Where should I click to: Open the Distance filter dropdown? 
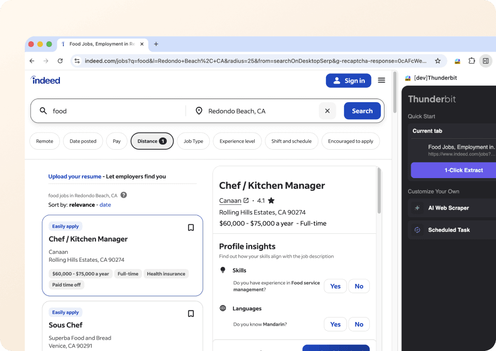151,141
